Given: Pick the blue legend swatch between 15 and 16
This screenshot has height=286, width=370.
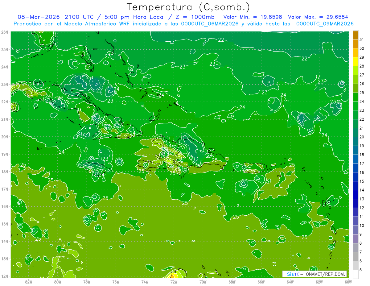Looking at the screenshot, I should click(x=356, y=177).
